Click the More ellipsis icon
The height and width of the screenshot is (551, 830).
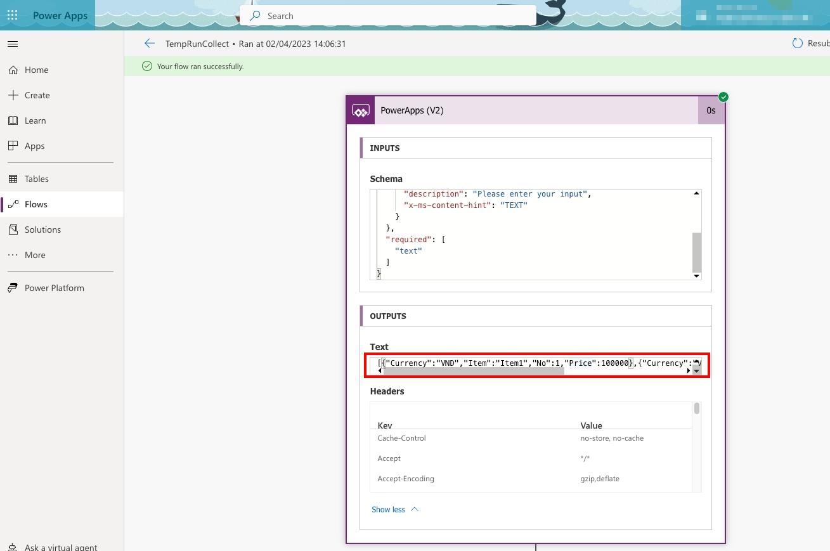(13, 255)
